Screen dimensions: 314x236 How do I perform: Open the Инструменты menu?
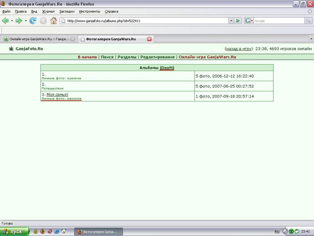coord(89,11)
